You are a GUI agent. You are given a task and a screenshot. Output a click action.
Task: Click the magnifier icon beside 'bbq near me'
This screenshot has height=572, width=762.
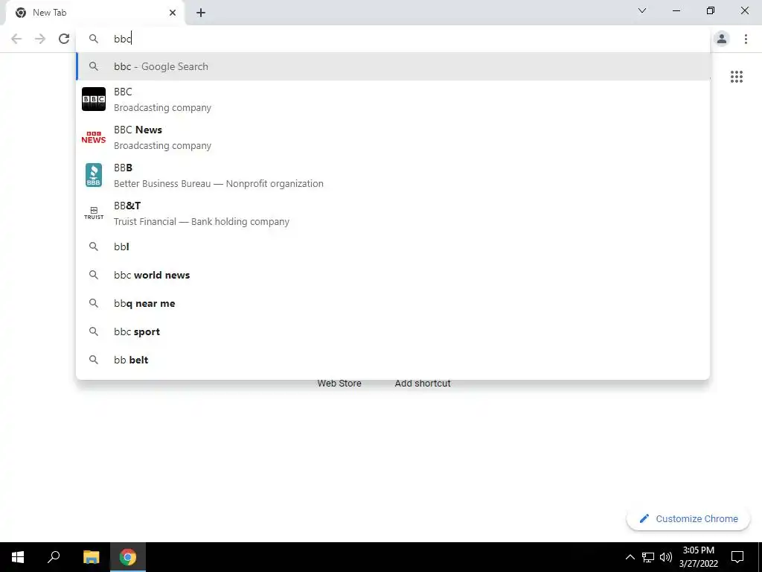(x=93, y=303)
